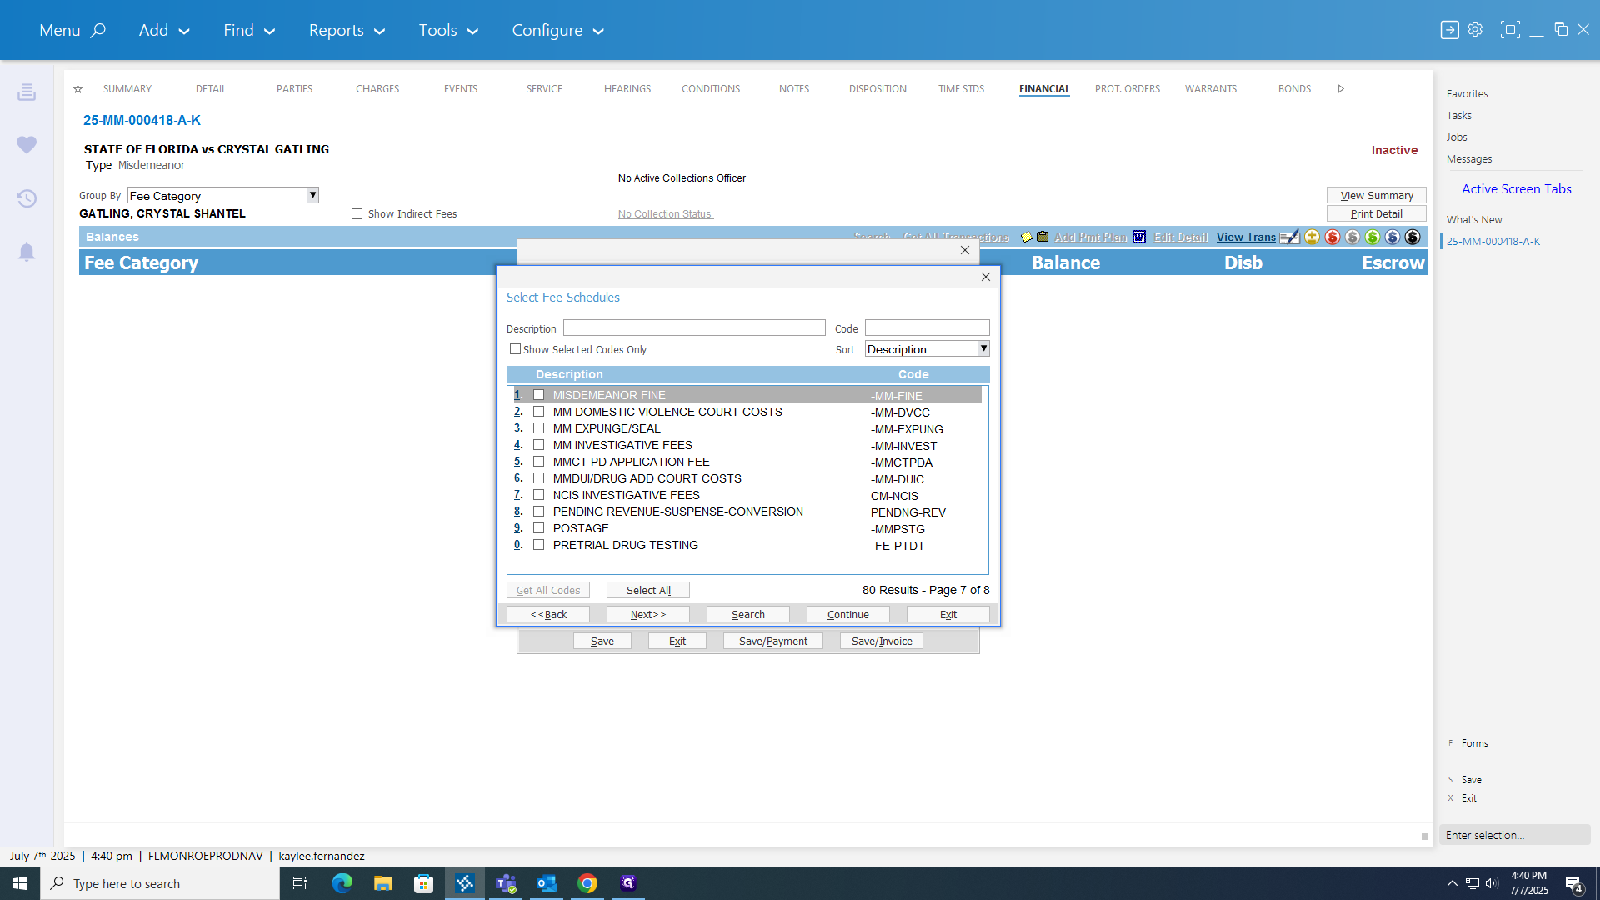The width and height of the screenshot is (1600, 900).
Task: Click Search button in fee dialog
Action: coord(748,614)
